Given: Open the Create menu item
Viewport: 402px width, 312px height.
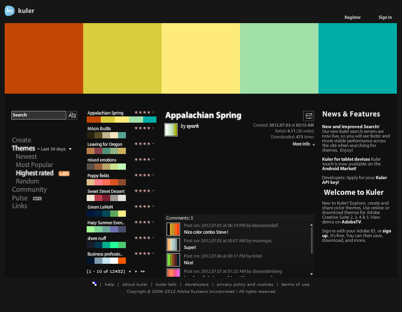Looking at the screenshot, I should [22, 140].
